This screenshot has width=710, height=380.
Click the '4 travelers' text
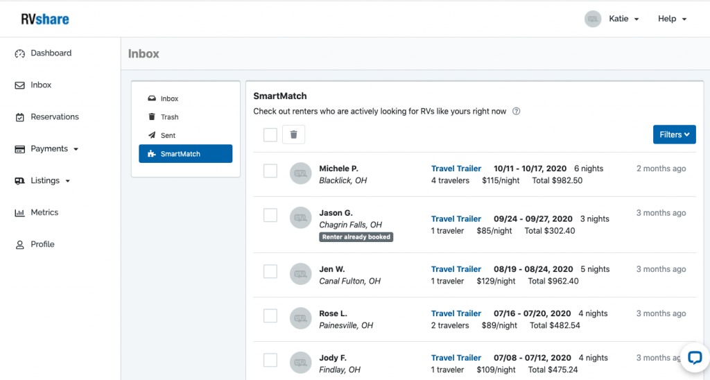tap(450, 180)
